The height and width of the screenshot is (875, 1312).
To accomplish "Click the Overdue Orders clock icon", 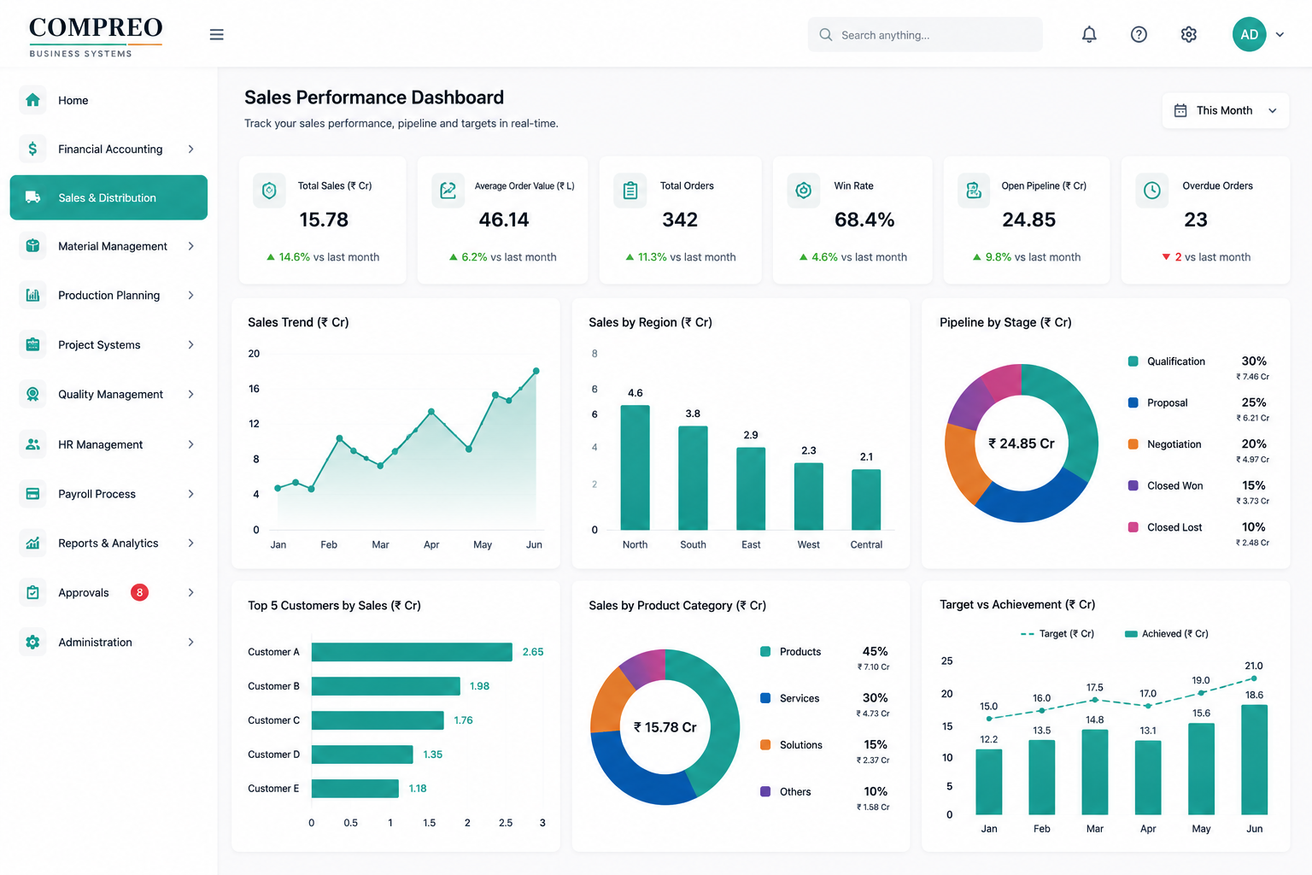I will [x=1152, y=191].
